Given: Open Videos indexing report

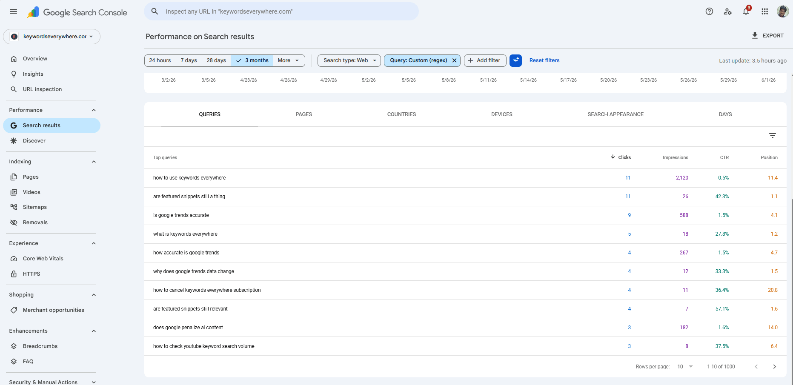Looking at the screenshot, I should pyautogui.click(x=52, y=192).
